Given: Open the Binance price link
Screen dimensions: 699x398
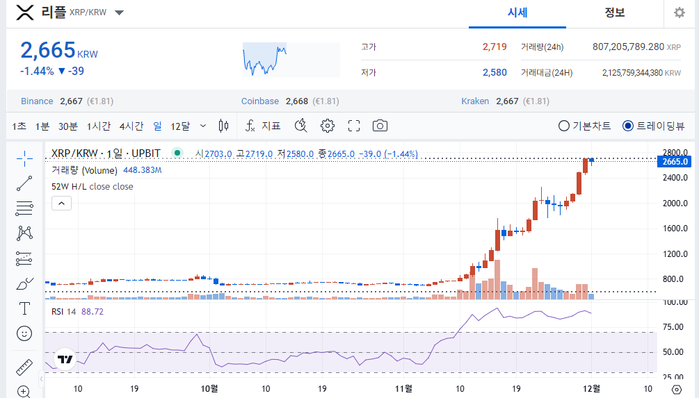Looking at the screenshot, I should click(37, 101).
